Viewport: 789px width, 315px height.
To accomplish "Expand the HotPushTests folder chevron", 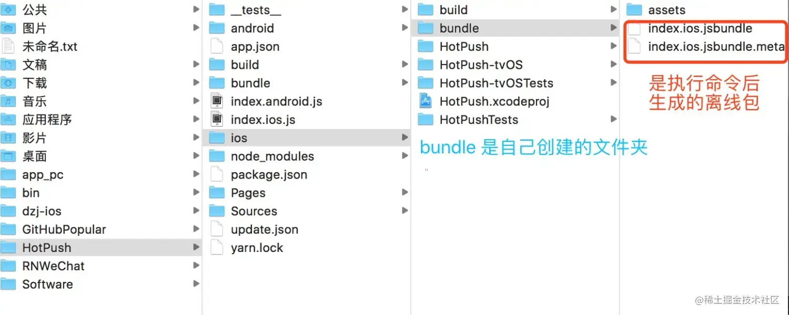I will coord(614,119).
